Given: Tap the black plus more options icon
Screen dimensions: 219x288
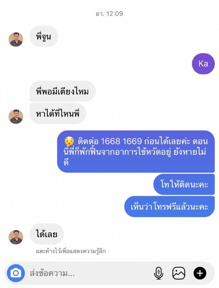Looking at the screenshot, I should 200,273.
